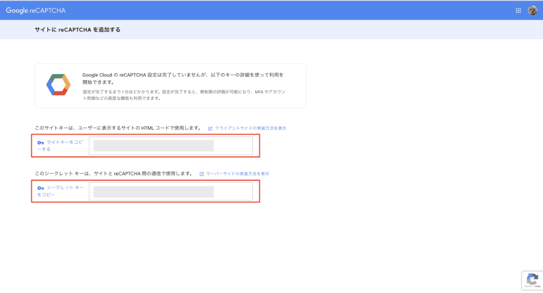The height and width of the screenshot is (293, 543).
Task: Click the Google reCAPTCHA logo
Action: pyautogui.click(x=36, y=11)
